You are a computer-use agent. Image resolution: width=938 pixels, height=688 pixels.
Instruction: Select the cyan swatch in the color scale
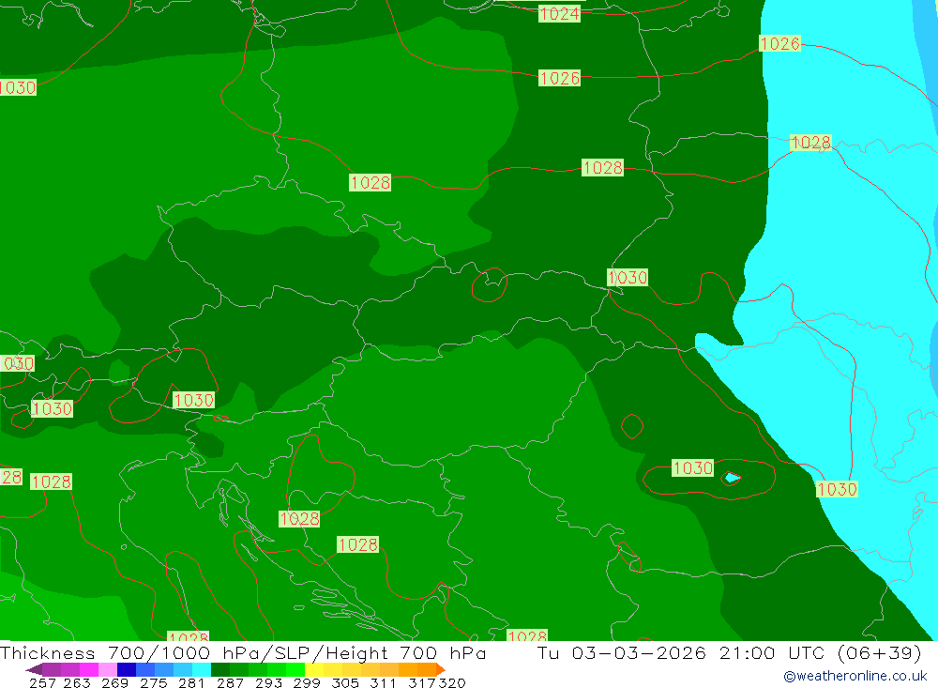(202, 669)
